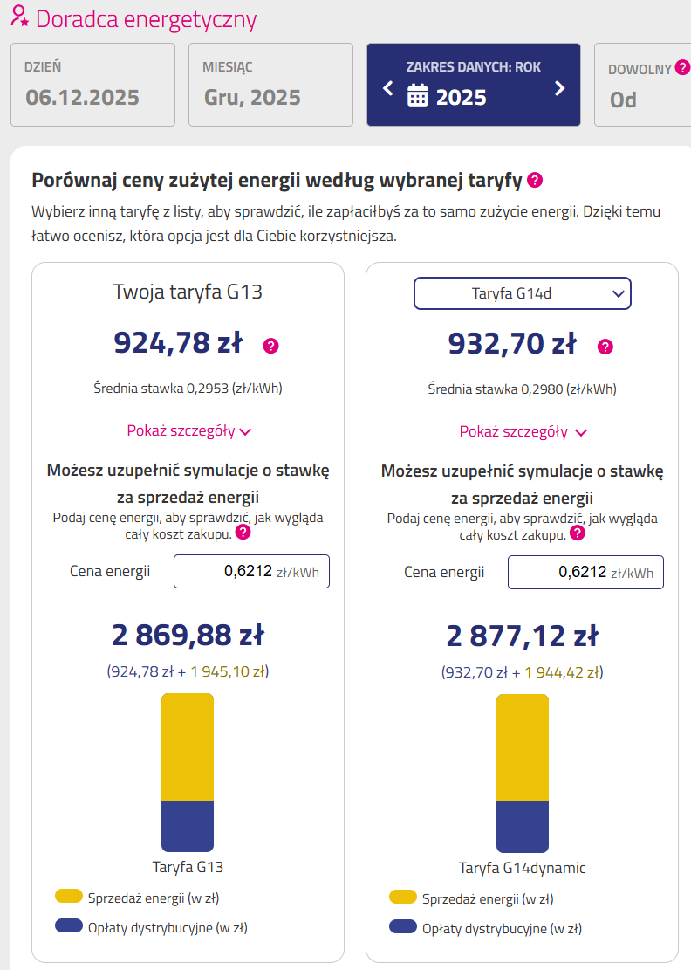Go to previous year with left arrow
Viewport: 691px width, 970px height.
388,88
